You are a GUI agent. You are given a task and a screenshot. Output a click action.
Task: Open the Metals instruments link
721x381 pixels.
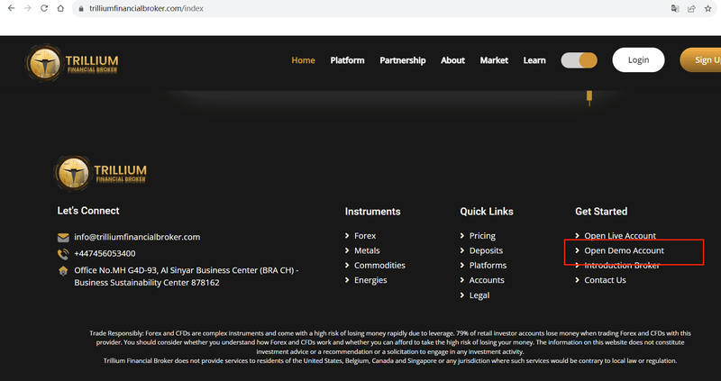(367, 250)
